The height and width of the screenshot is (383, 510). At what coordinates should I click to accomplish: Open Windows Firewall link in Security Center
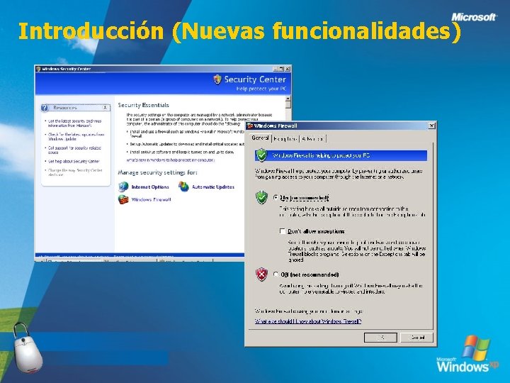coord(152,199)
